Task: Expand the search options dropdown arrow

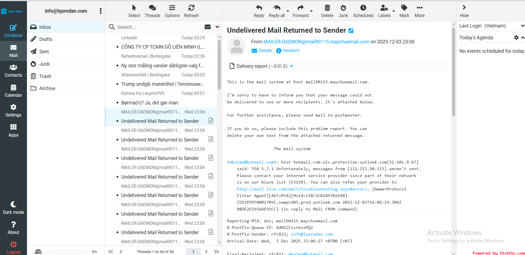Action: click(217, 27)
